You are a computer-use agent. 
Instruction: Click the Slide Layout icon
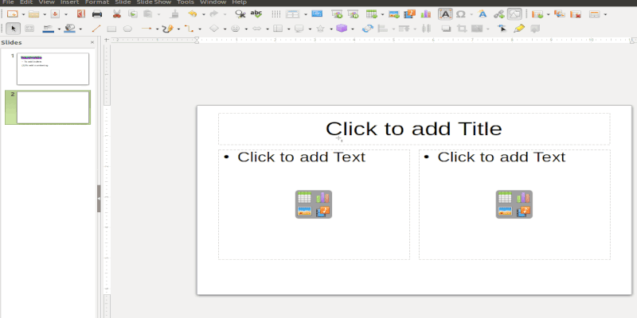point(595,14)
